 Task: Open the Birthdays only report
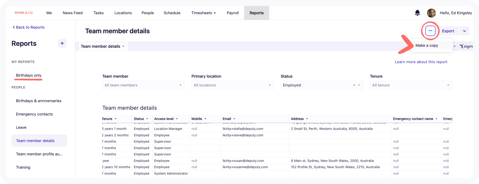coord(29,75)
